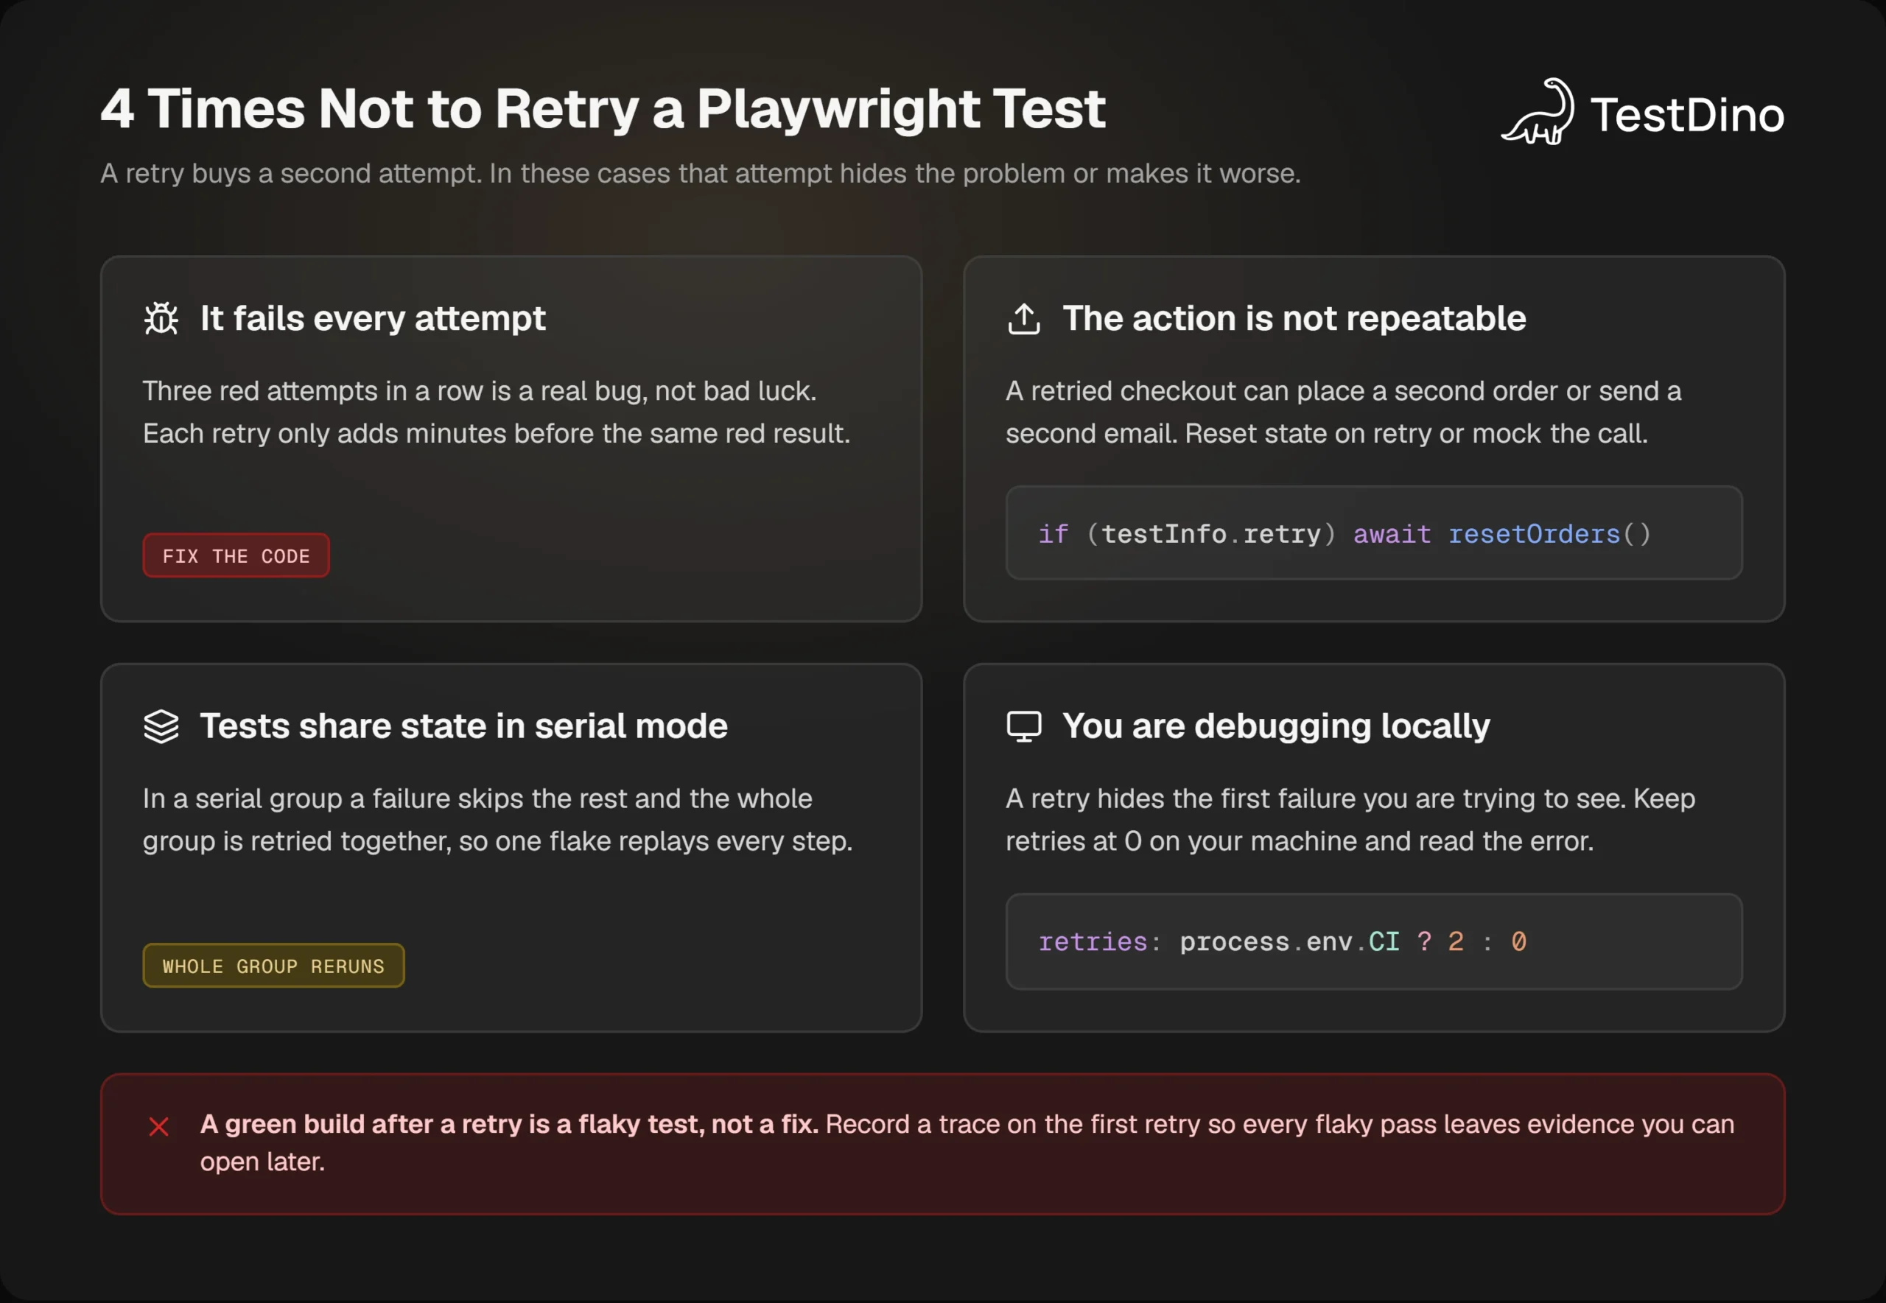Click the heading 'The action is not repeatable'
Image resolution: width=1886 pixels, height=1303 pixels.
point(1294,318)
